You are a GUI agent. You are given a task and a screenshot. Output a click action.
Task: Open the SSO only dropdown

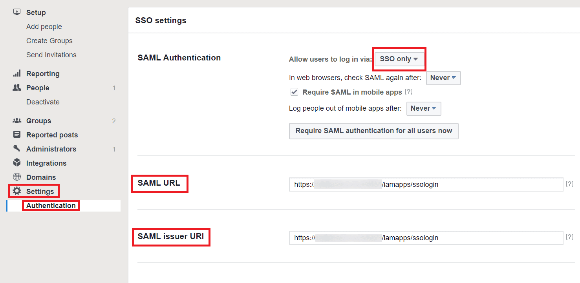pos(399,59)
